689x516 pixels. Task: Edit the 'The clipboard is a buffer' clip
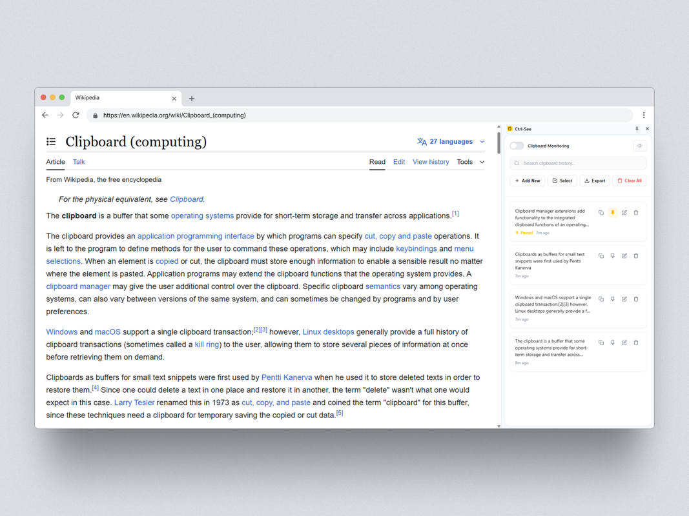tap(624, 342)
